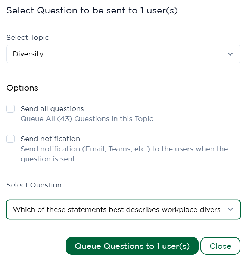Open the Select Topic dropdown
The height and width of the screenshot is (266, 246).
[123, 54]
